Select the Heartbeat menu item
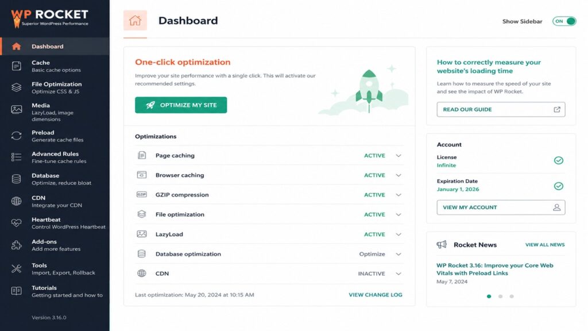Screen dimensions: 588x331 pos(55,223)
